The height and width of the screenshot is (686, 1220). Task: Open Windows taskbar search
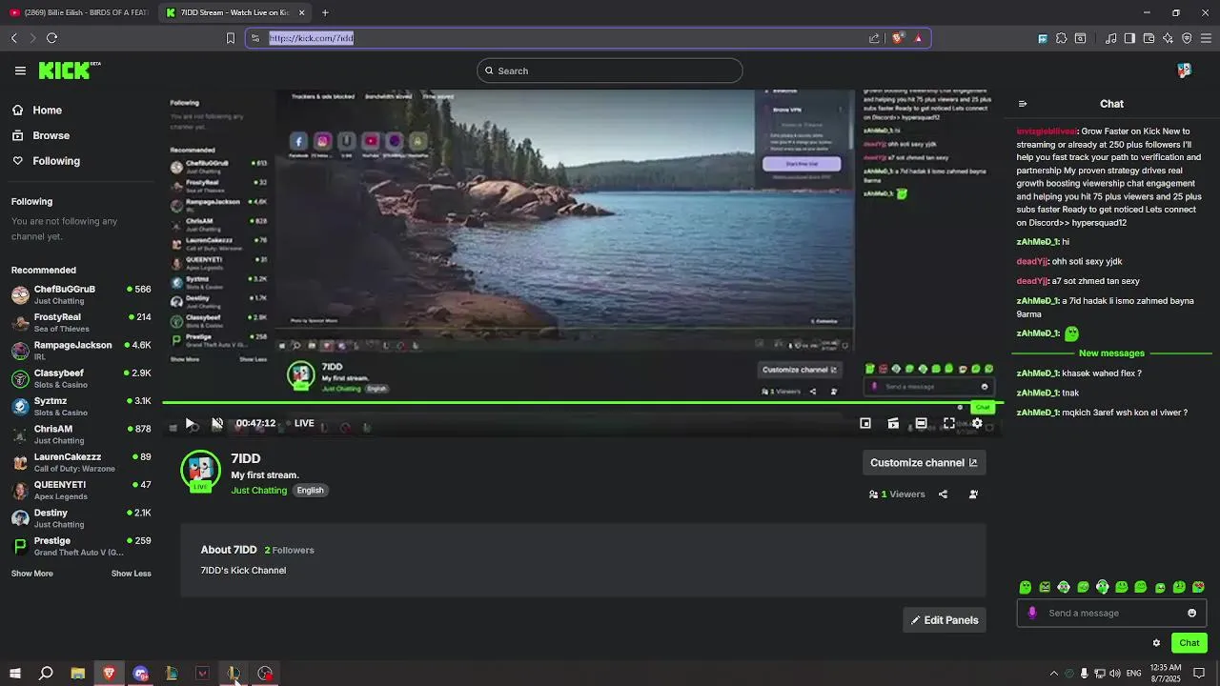[x=46, y=674]
